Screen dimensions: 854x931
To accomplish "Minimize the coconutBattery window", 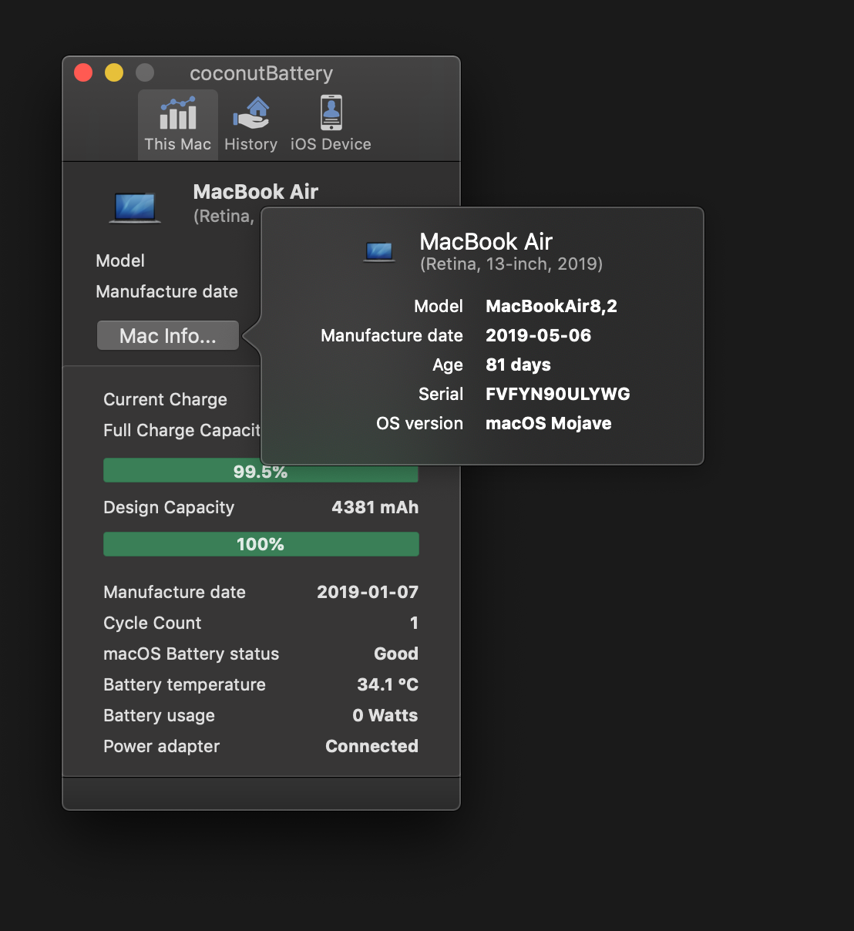I will pyautogui.click(x=114, y=72).
